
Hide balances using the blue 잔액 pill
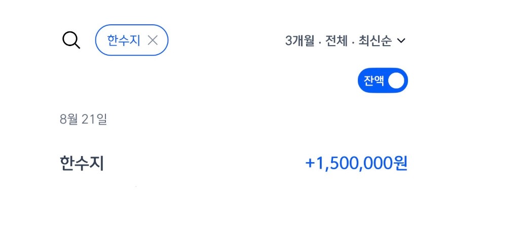click(x=383, y=81)
